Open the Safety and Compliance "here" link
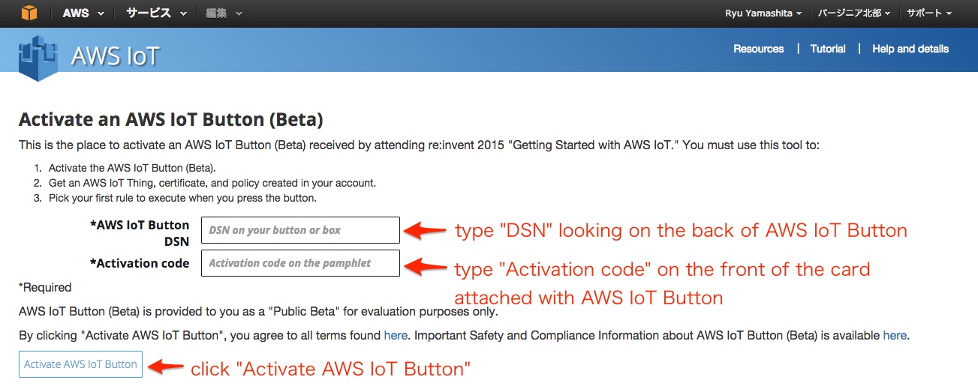Viewport: 978px width, 386px height. [x=895, y=336]
